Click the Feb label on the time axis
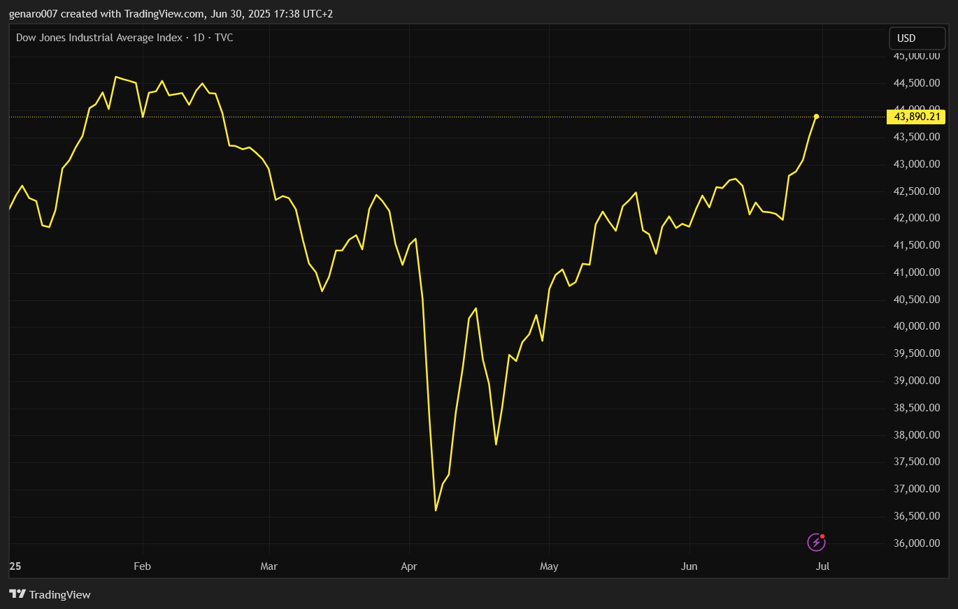The height and width of the screenshot is (609, 958). [143, 566]
